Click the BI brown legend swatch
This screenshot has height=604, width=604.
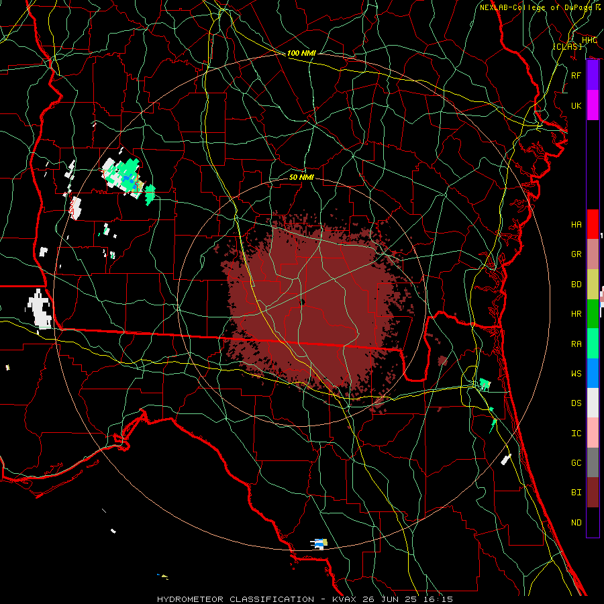pos(593,493)
